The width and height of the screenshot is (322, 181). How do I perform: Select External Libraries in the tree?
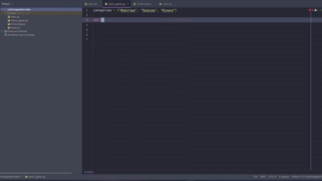(x=17, y=31)
